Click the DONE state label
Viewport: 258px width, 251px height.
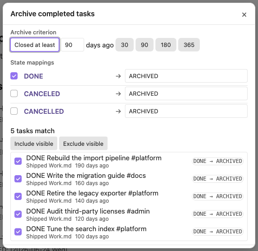pyautogui.click(x=33, y=76)
